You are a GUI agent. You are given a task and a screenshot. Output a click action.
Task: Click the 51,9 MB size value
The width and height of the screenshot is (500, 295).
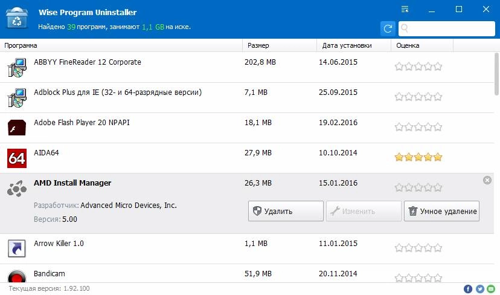(258, 274)
